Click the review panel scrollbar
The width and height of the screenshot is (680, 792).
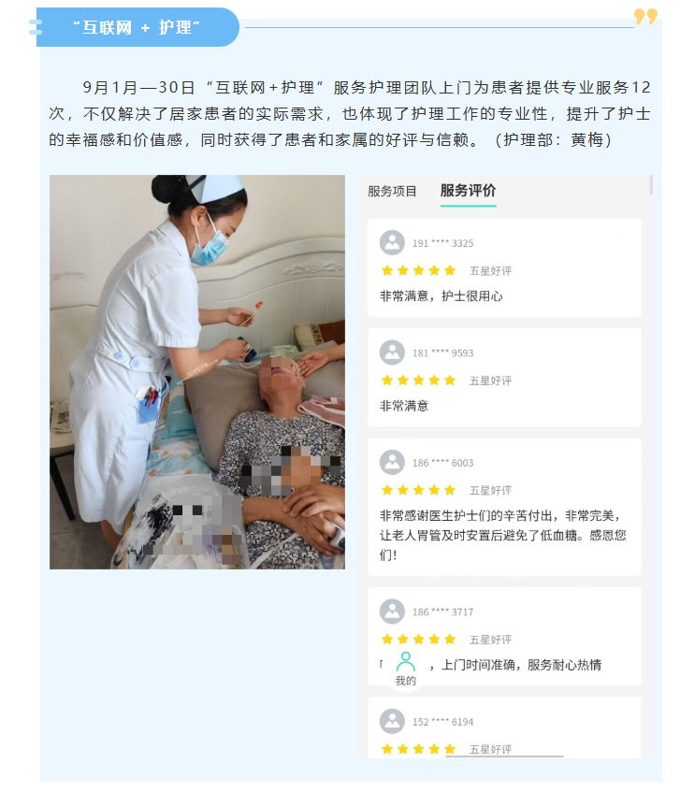(x=651, y=185)
